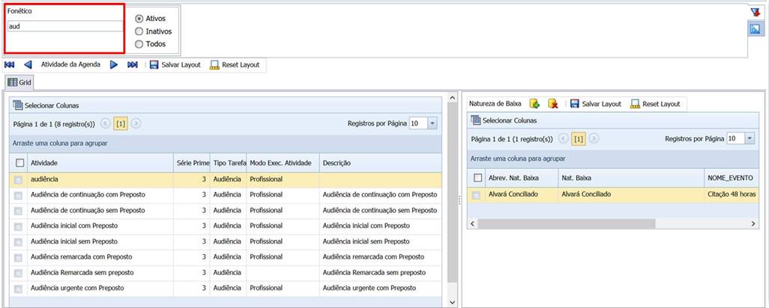Check row 'Audiência remarcada com Preposto'
The height and width of the screenshot is (308, 769).
coord(18,257)
